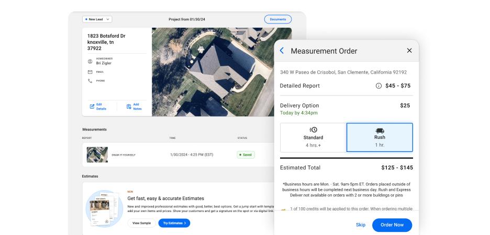This screenshot has height=235, width=490.
Task: Click the Edit Details pencil icon
Action: click(92, 107)
